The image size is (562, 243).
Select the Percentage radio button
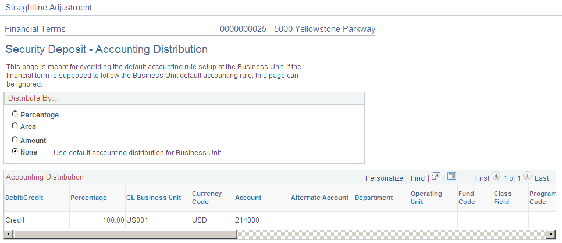15,114
